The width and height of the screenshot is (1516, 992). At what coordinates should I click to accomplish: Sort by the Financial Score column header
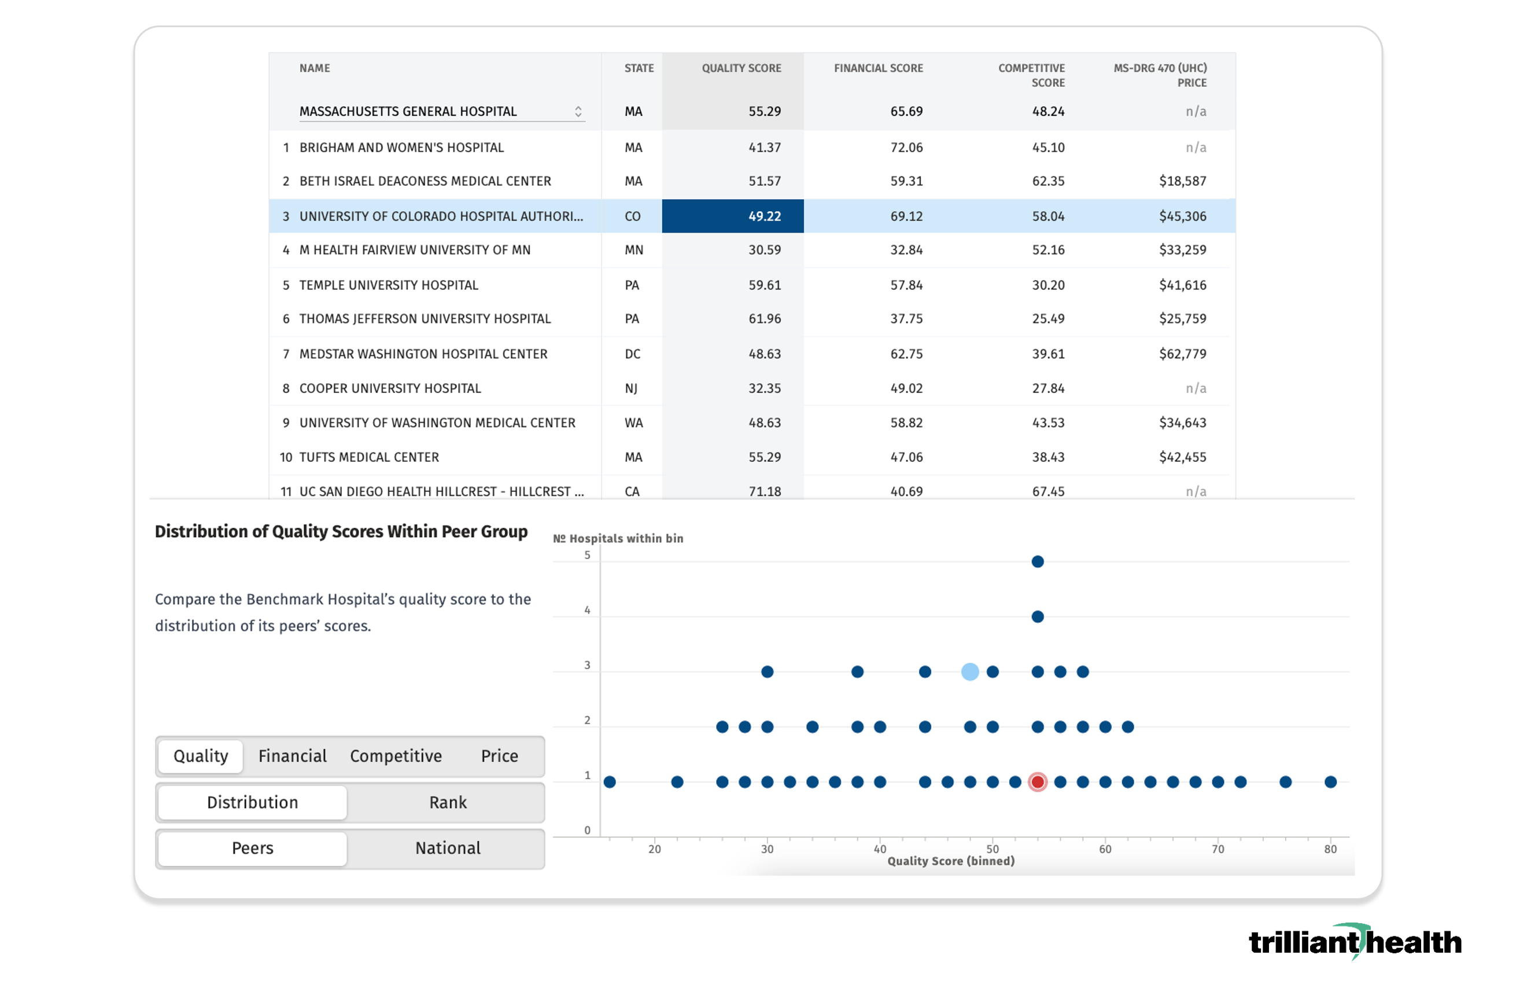pos(879,68)
